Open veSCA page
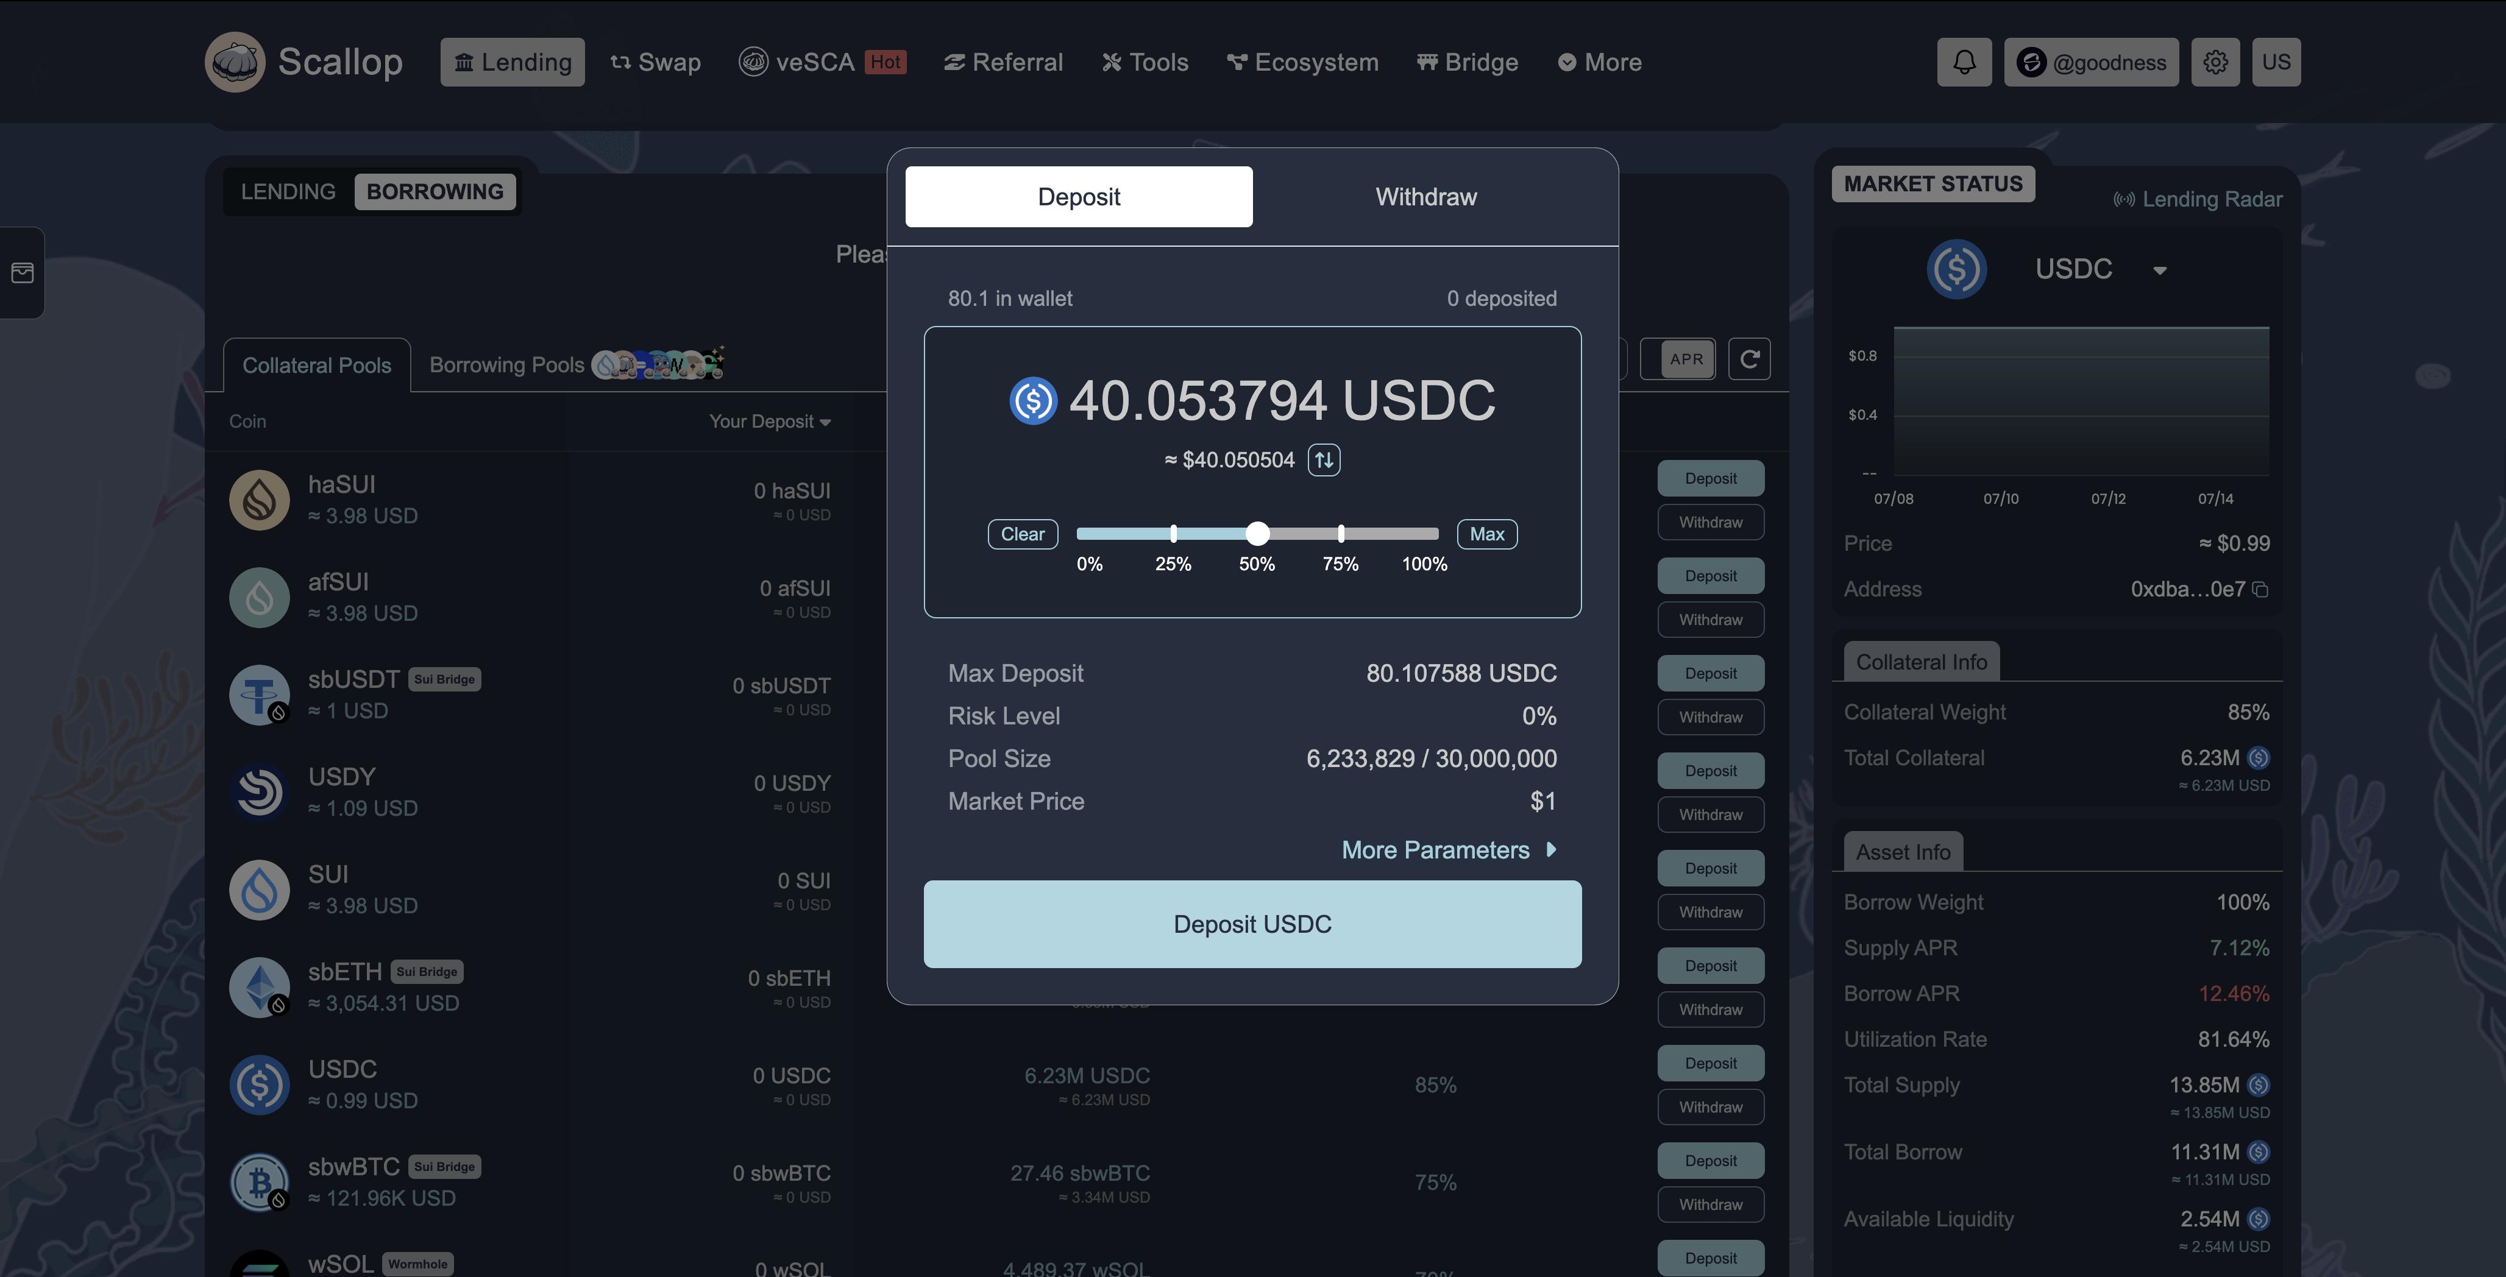This screenshot has width=2506, height=1277. [823, 62]
